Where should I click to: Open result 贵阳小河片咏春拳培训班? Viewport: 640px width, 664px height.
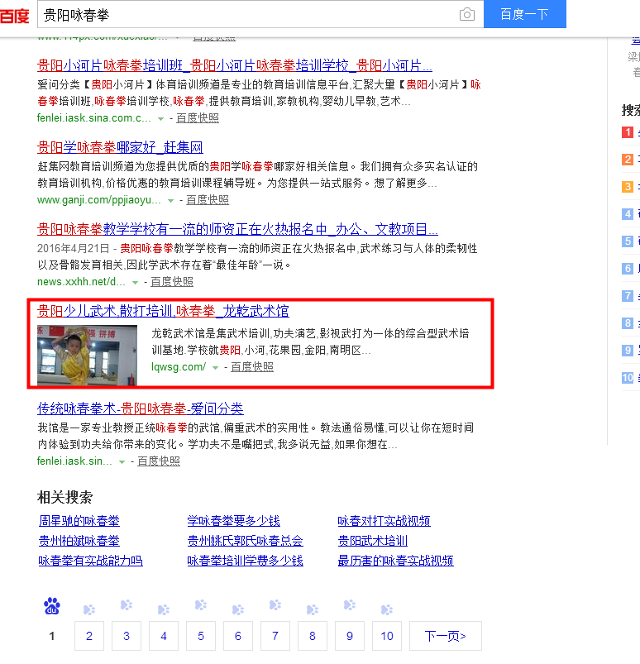coord(235,65)
